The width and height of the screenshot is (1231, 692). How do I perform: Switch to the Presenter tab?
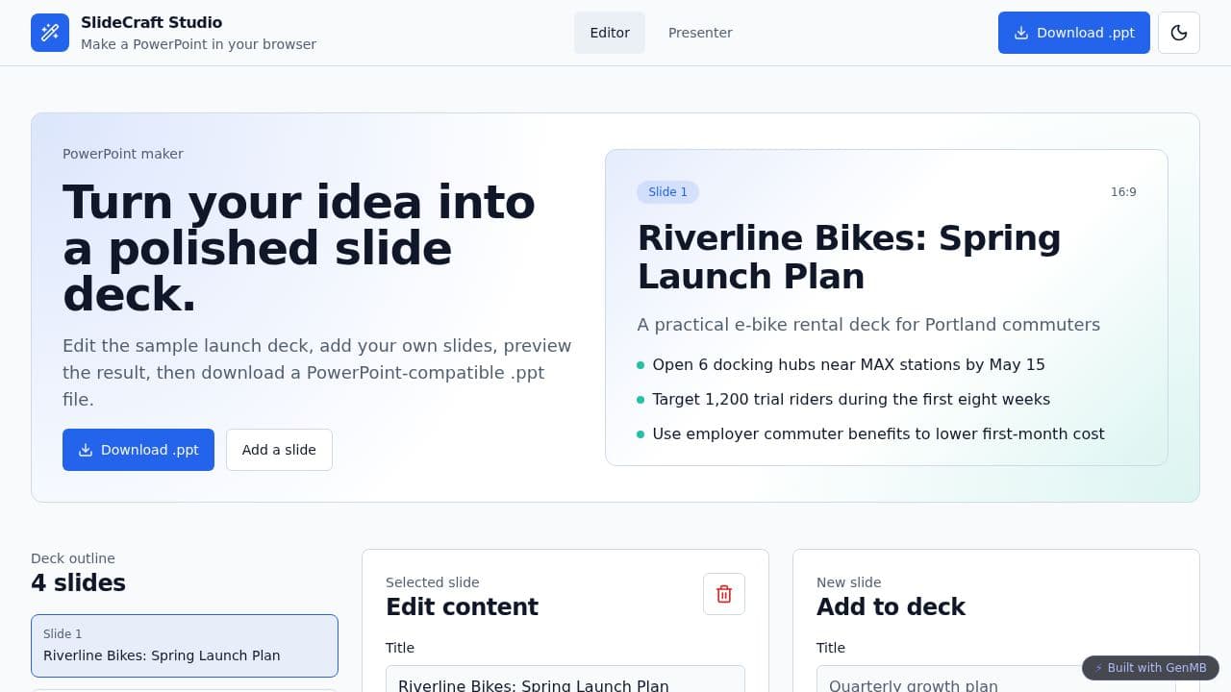click(700, 33)
